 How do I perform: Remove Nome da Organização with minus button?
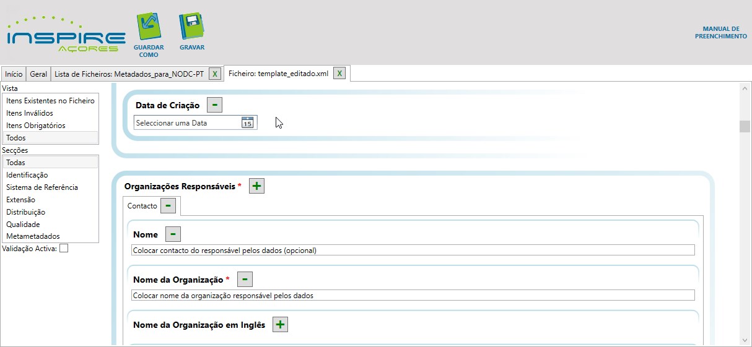click(x=245, y=280)
